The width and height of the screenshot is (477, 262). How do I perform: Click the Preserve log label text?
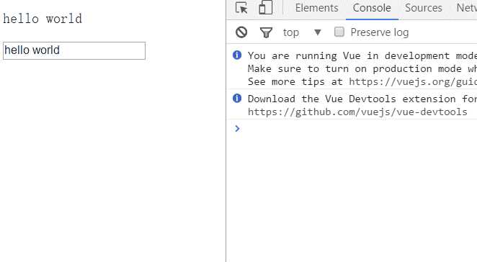tap(379, 32)
